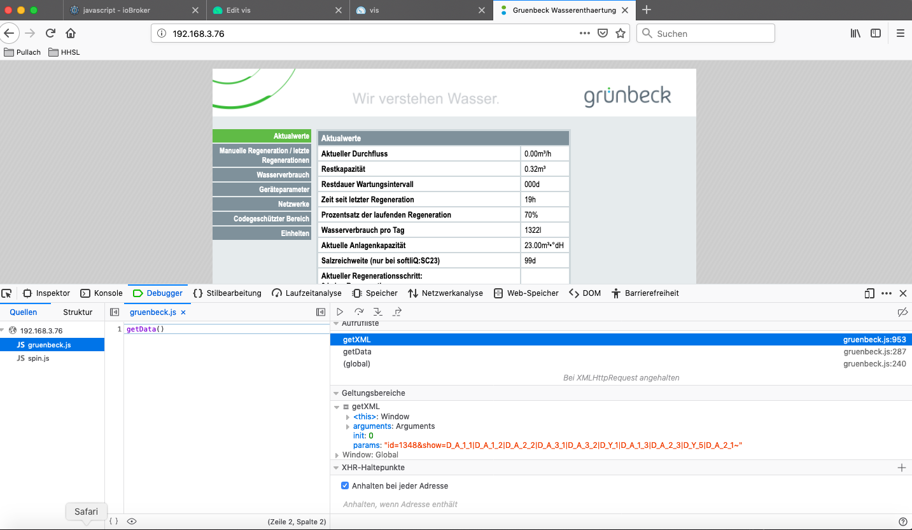
Task: Switch to the Konsole tab
Action: pos(102,293)
